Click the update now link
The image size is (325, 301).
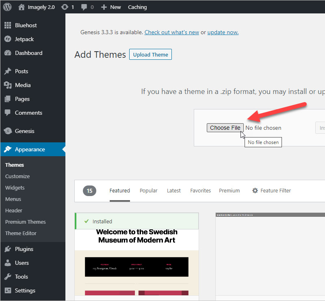tap(223, 33)
